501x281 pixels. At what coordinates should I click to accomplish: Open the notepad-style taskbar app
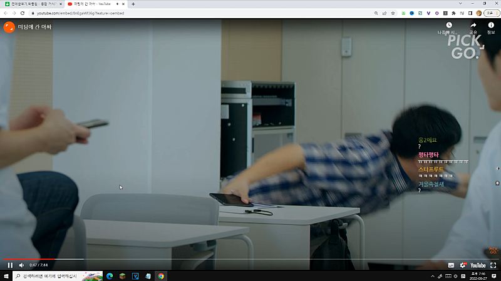tap(148, 276)
